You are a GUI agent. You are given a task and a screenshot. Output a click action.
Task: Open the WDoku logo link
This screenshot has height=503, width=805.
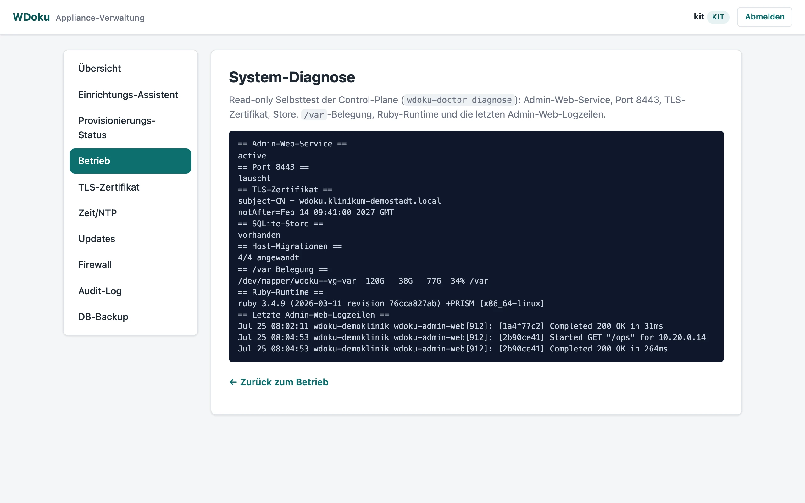[31, 17]
